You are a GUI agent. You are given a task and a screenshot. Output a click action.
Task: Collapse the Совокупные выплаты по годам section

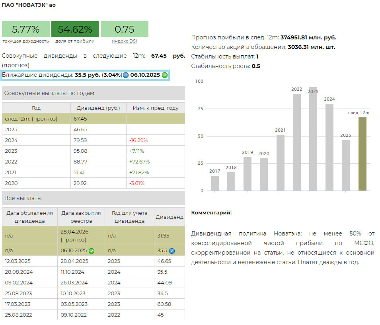[x=93, y=93]
